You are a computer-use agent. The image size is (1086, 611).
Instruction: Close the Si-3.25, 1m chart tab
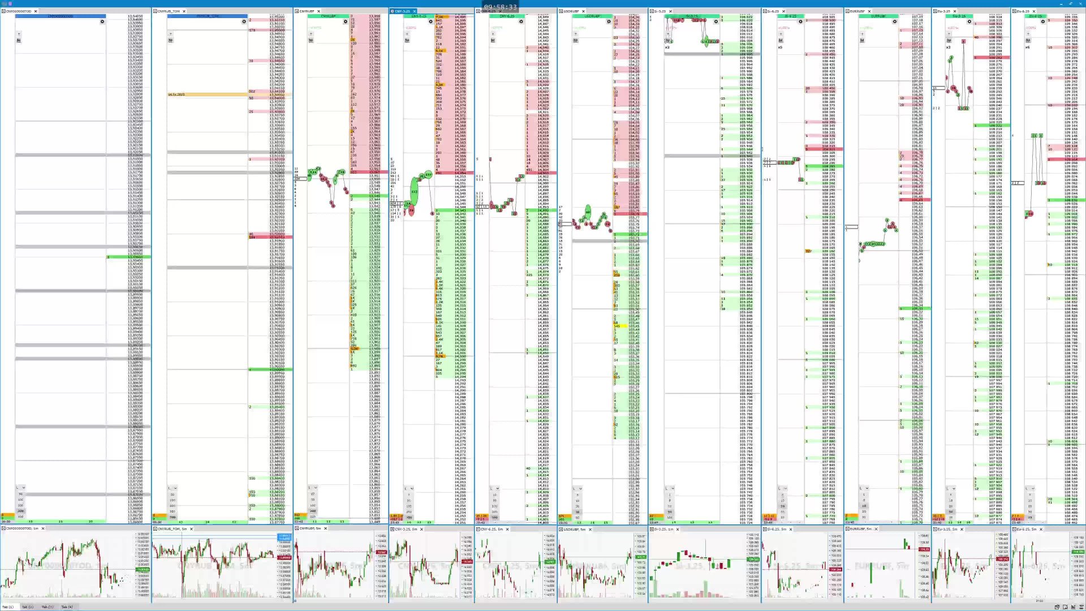(x=678, y=529)
